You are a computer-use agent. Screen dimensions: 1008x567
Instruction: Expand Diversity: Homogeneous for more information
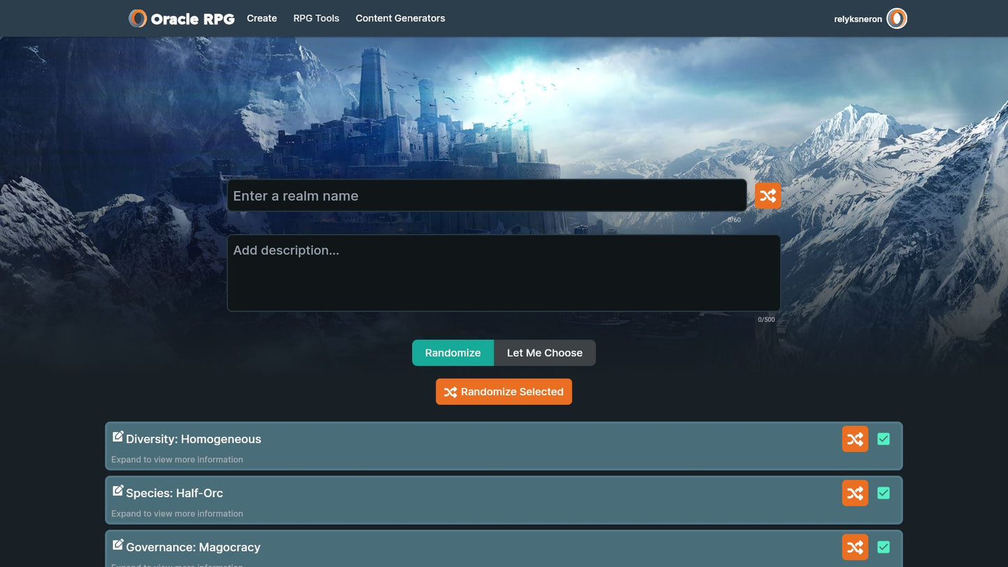click(x=177, y=460)
